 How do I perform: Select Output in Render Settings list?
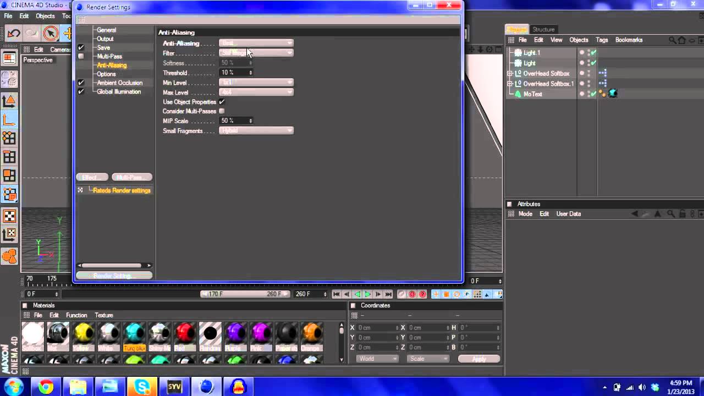[105, 39]
